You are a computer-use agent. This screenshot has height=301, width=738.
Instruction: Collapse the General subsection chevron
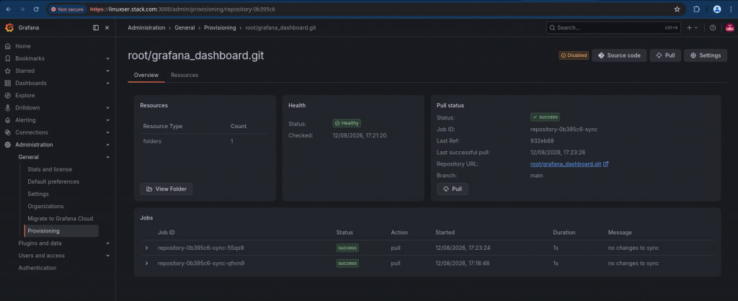[x=108, y=157]
